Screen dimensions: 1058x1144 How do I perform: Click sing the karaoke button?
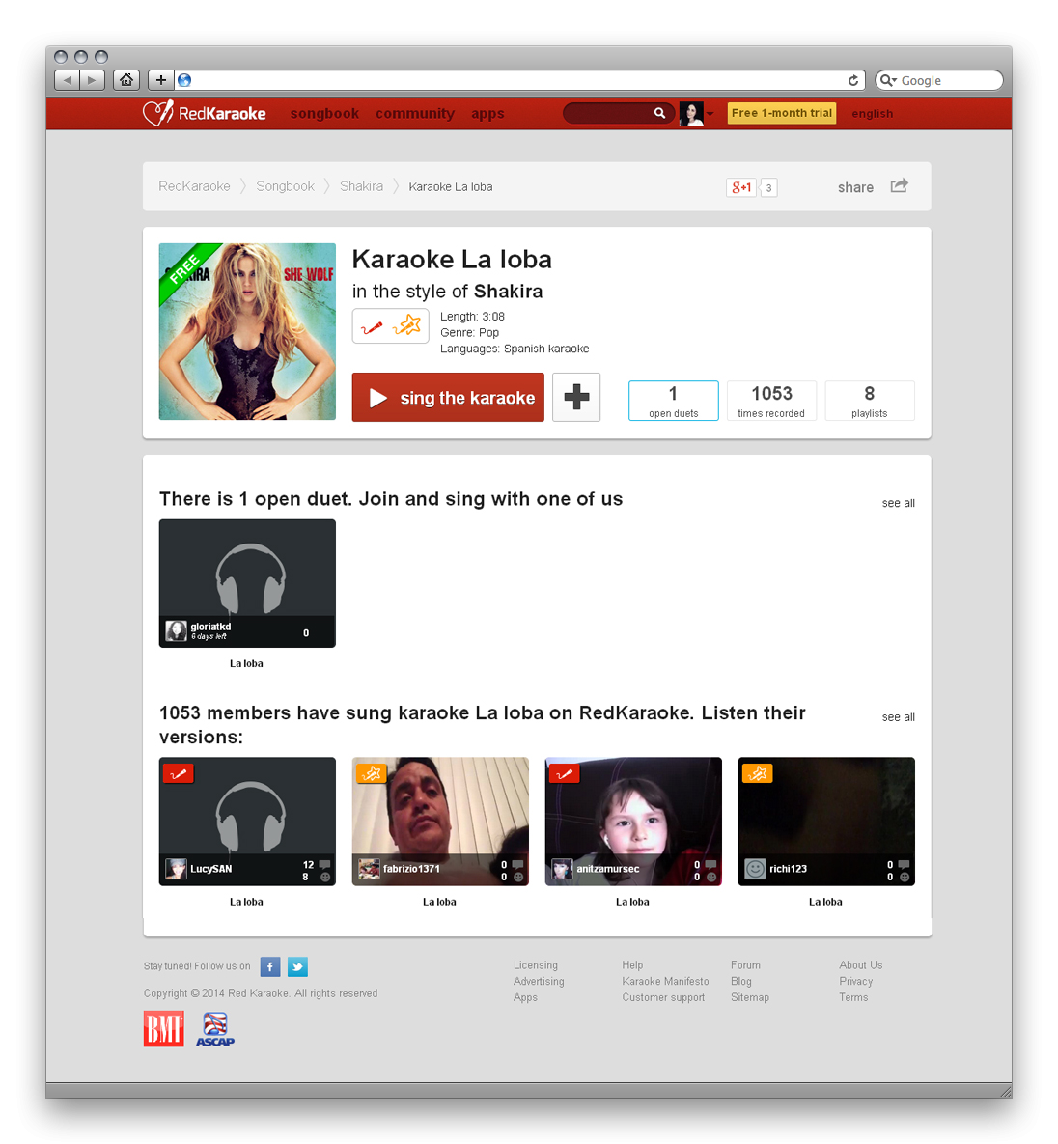(448, 397)
